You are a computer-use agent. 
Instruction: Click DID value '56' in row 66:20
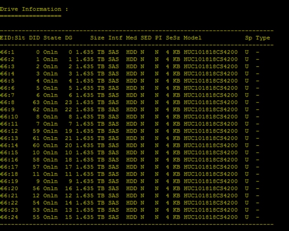pyautogui.click(x=36, y=188)
